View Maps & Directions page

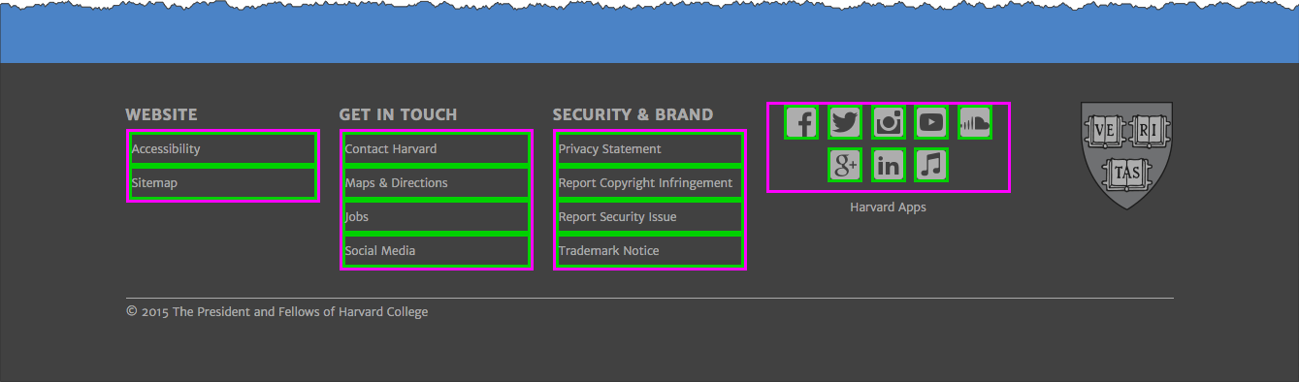(437, 183)
